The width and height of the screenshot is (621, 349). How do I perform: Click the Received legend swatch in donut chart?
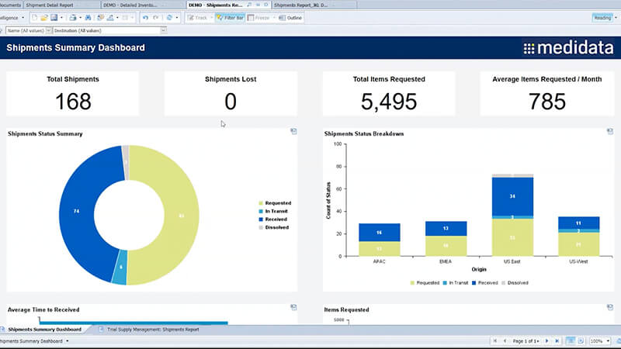[261, 219]
